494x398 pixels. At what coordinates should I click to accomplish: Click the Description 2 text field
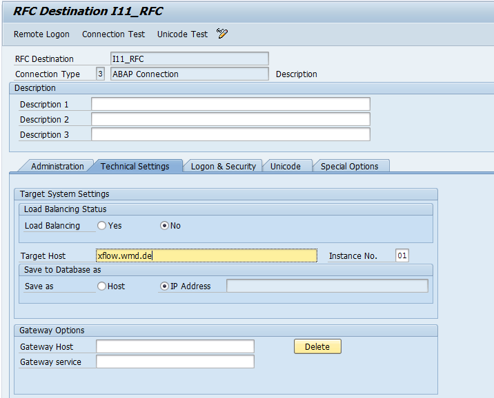click(230, 120)
